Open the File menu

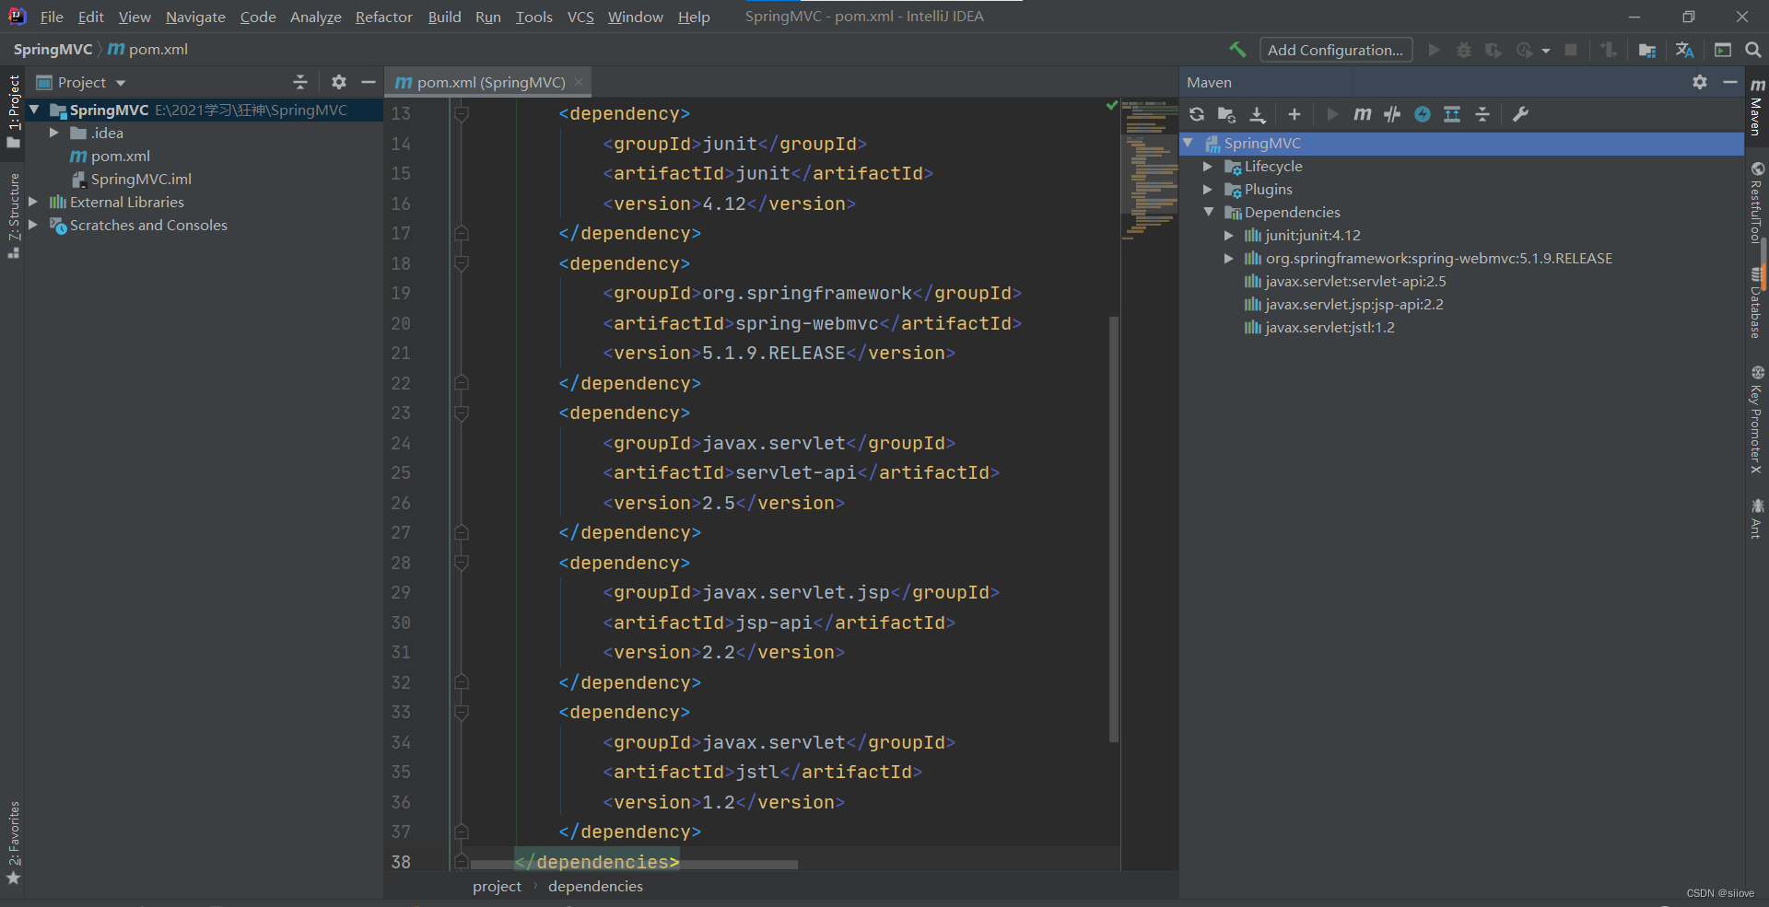(52, 17)
